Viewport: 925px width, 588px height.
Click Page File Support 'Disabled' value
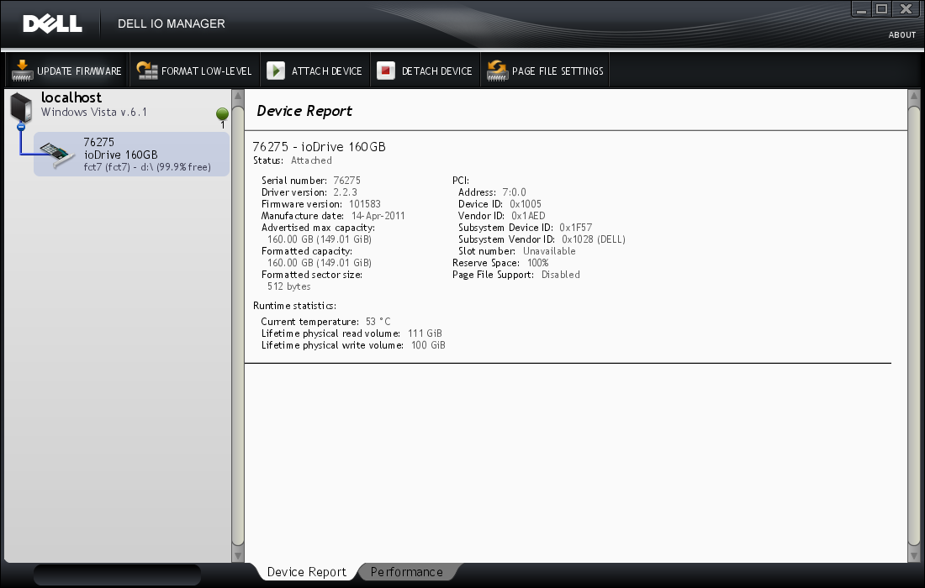click(560, 275)
